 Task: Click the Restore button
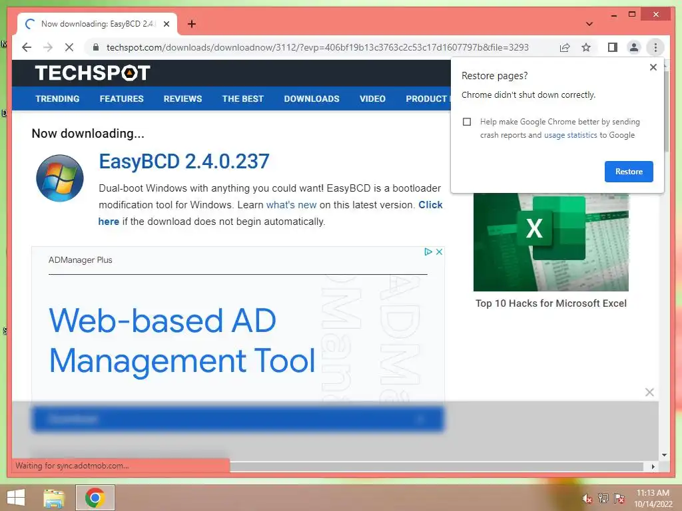(x=629, y=172)
